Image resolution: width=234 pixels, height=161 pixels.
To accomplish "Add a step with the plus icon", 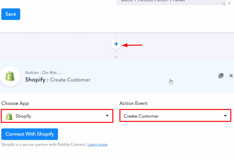I will tap(116, 44).
